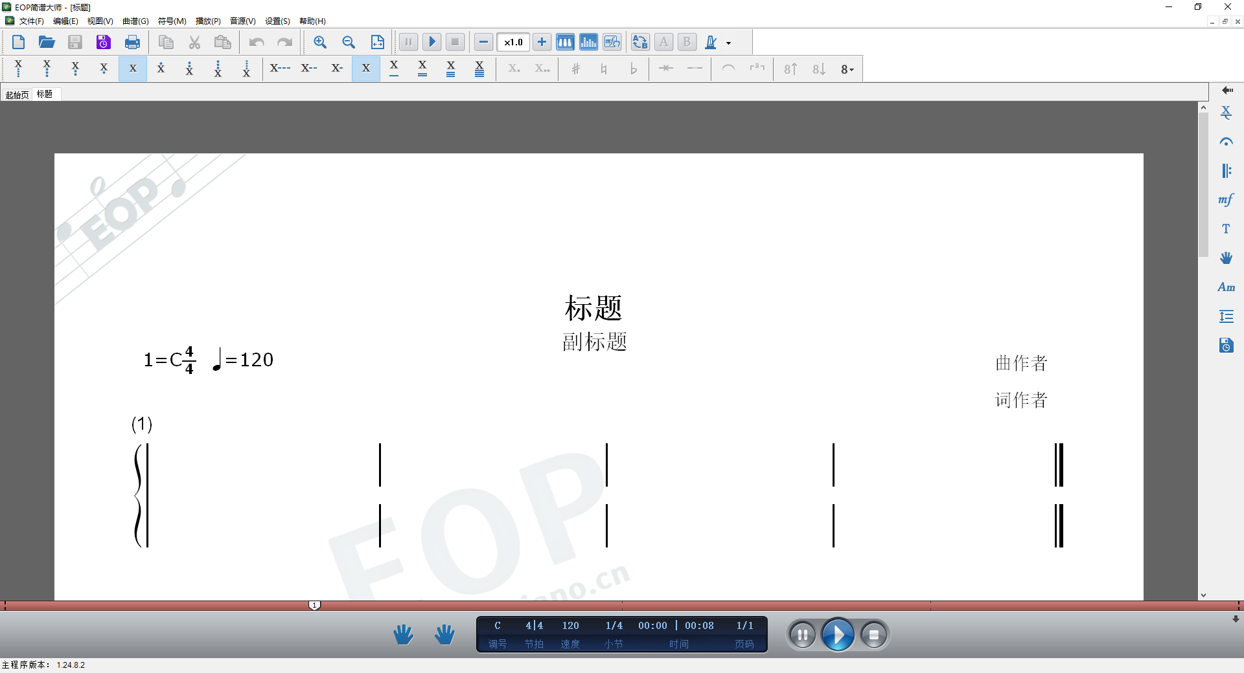Screen dimensions: 1244x673
Task: Open the 播放(P) menu
Action: click(207, 21)
